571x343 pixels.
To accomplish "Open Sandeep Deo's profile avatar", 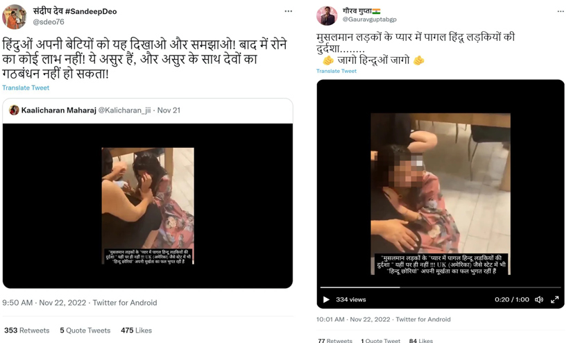I will 14,17.
